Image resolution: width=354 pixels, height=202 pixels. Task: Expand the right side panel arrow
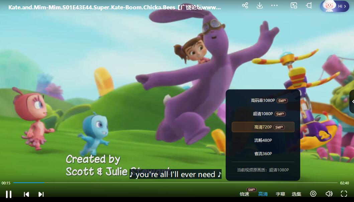(352, 101)
